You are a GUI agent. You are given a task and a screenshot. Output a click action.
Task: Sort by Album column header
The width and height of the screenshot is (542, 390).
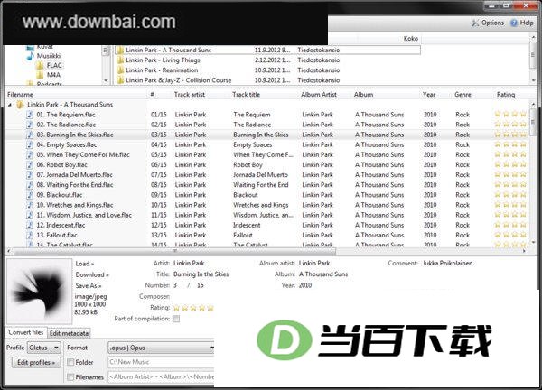pyautogui.click(x=363, y=94)
